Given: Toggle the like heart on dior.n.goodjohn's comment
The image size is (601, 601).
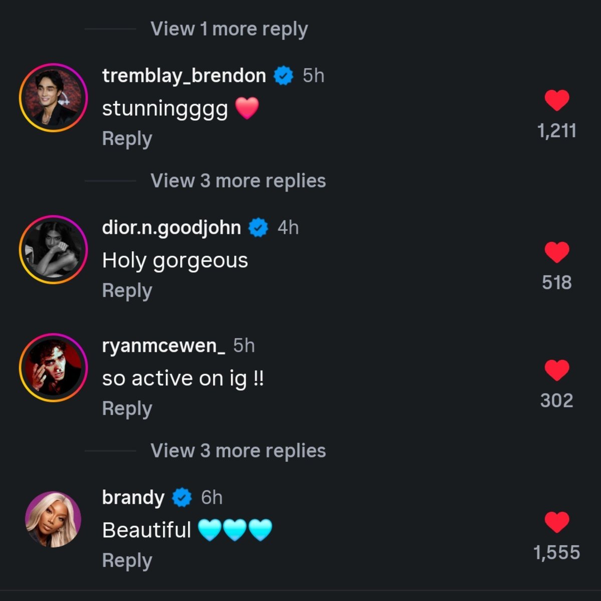Looking at the screenshot, I should [x=557, y=252].
